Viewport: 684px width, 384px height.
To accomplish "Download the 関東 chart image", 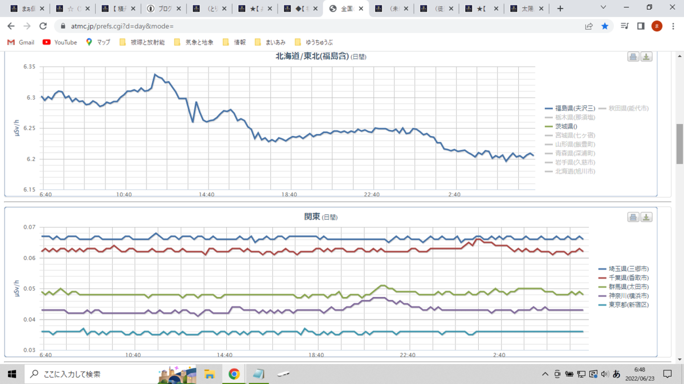I will click(646, 217).
